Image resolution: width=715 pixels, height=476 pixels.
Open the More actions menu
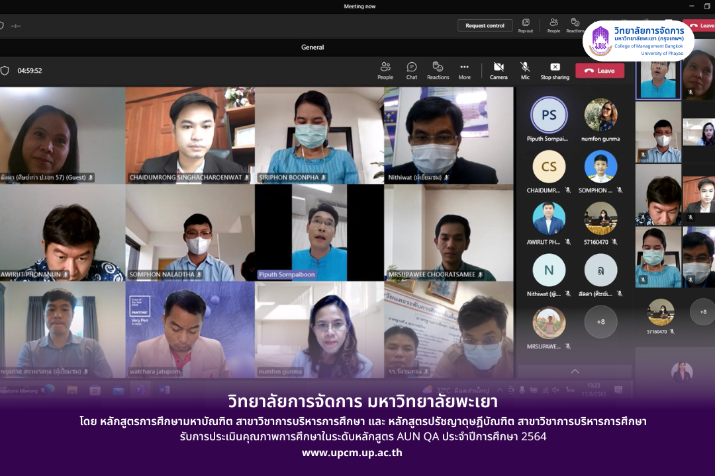coord(465,71)
